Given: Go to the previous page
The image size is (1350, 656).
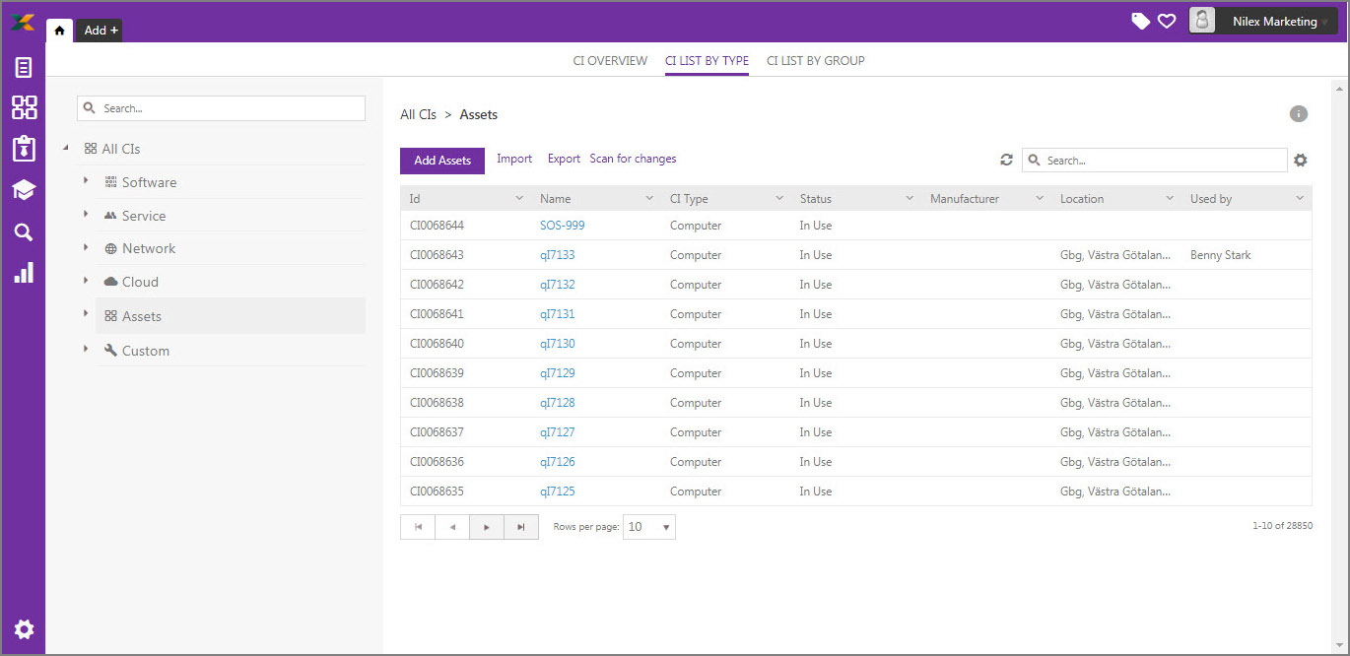Looking at the screenshot, I should [452, 527].
